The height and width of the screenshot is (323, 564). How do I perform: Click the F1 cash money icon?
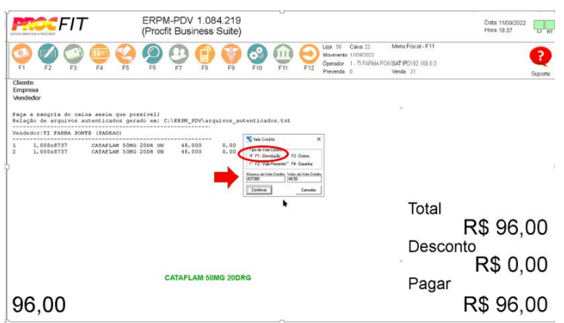[22, 54]
